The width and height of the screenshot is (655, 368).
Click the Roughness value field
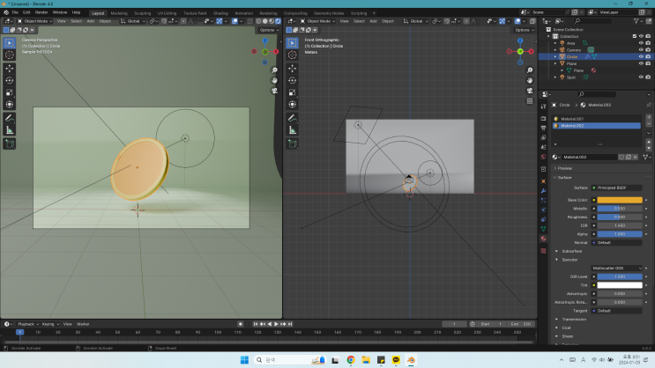point(618,217)
